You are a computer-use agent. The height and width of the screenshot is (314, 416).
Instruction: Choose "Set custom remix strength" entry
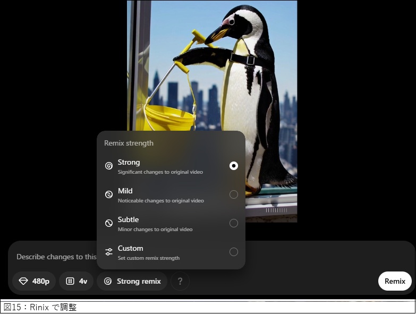coord(149,258)
